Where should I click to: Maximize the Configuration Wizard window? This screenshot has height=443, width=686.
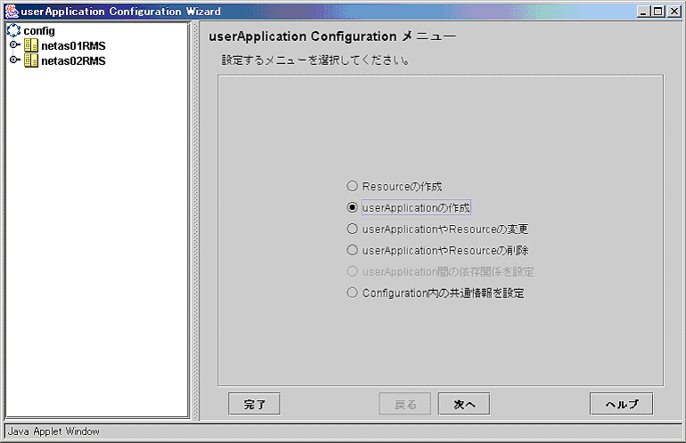[x=658, y=12]
